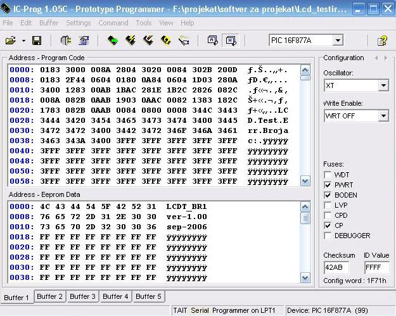Image resolution: width=396 pixels, height=316 pixels.
Task: Switch to Buffer 3 tab
Action: 82,296
